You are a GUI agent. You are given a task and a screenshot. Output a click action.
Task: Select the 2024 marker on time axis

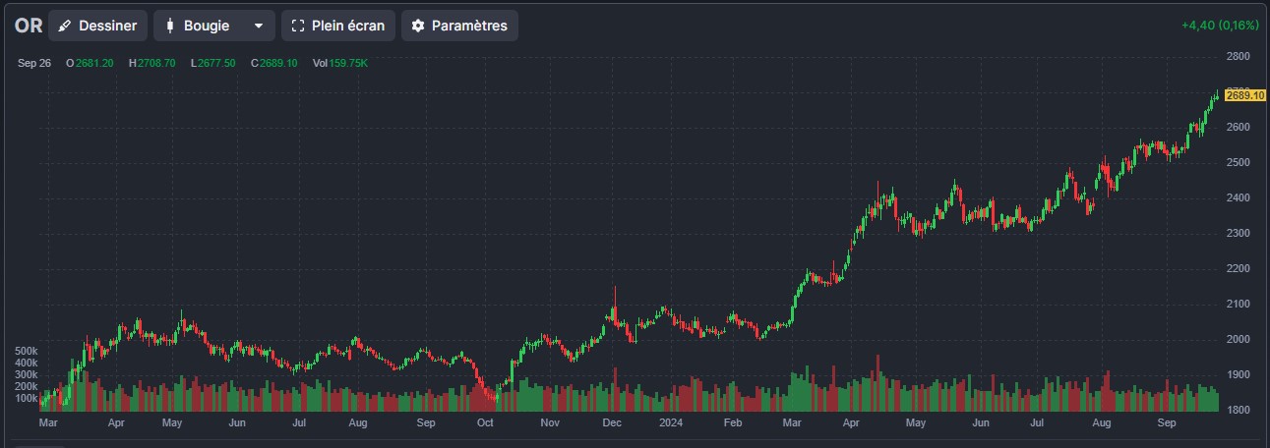point(670,423)
